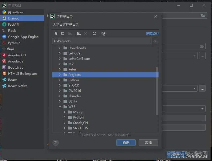Choose Angular CLI project type

(x=22, y=55)
